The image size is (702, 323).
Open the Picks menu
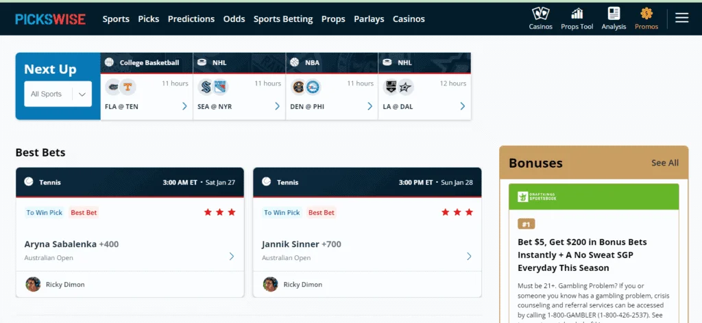[x=148, y=19]
